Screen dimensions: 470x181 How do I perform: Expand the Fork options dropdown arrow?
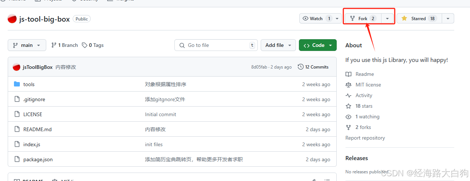(387, 18)
